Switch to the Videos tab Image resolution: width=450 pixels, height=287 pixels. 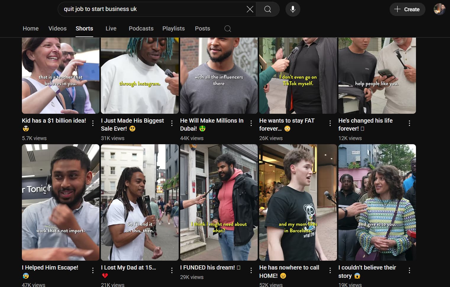click(57, 28)
